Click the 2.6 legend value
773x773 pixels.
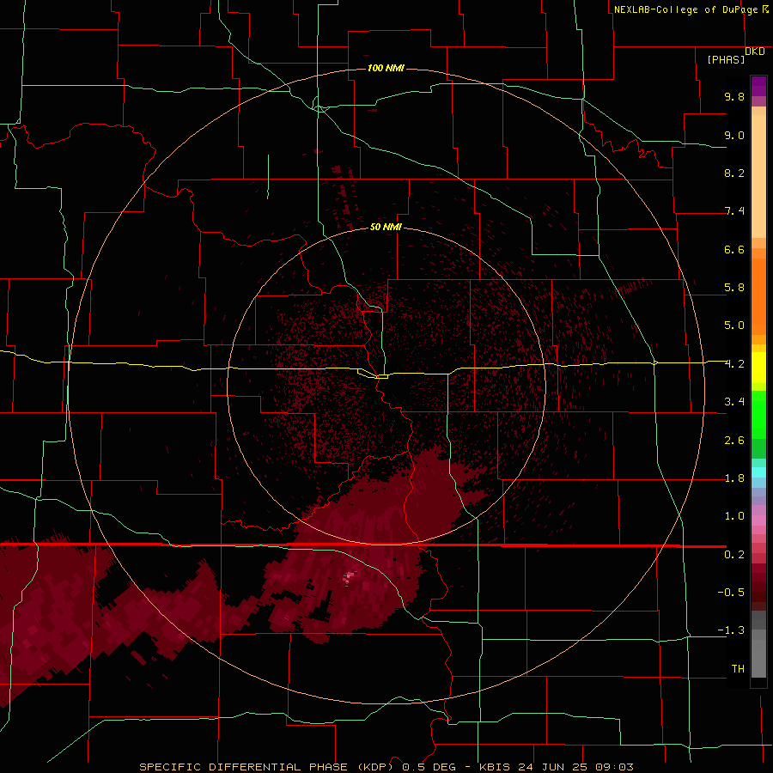[x=734, y=441]
